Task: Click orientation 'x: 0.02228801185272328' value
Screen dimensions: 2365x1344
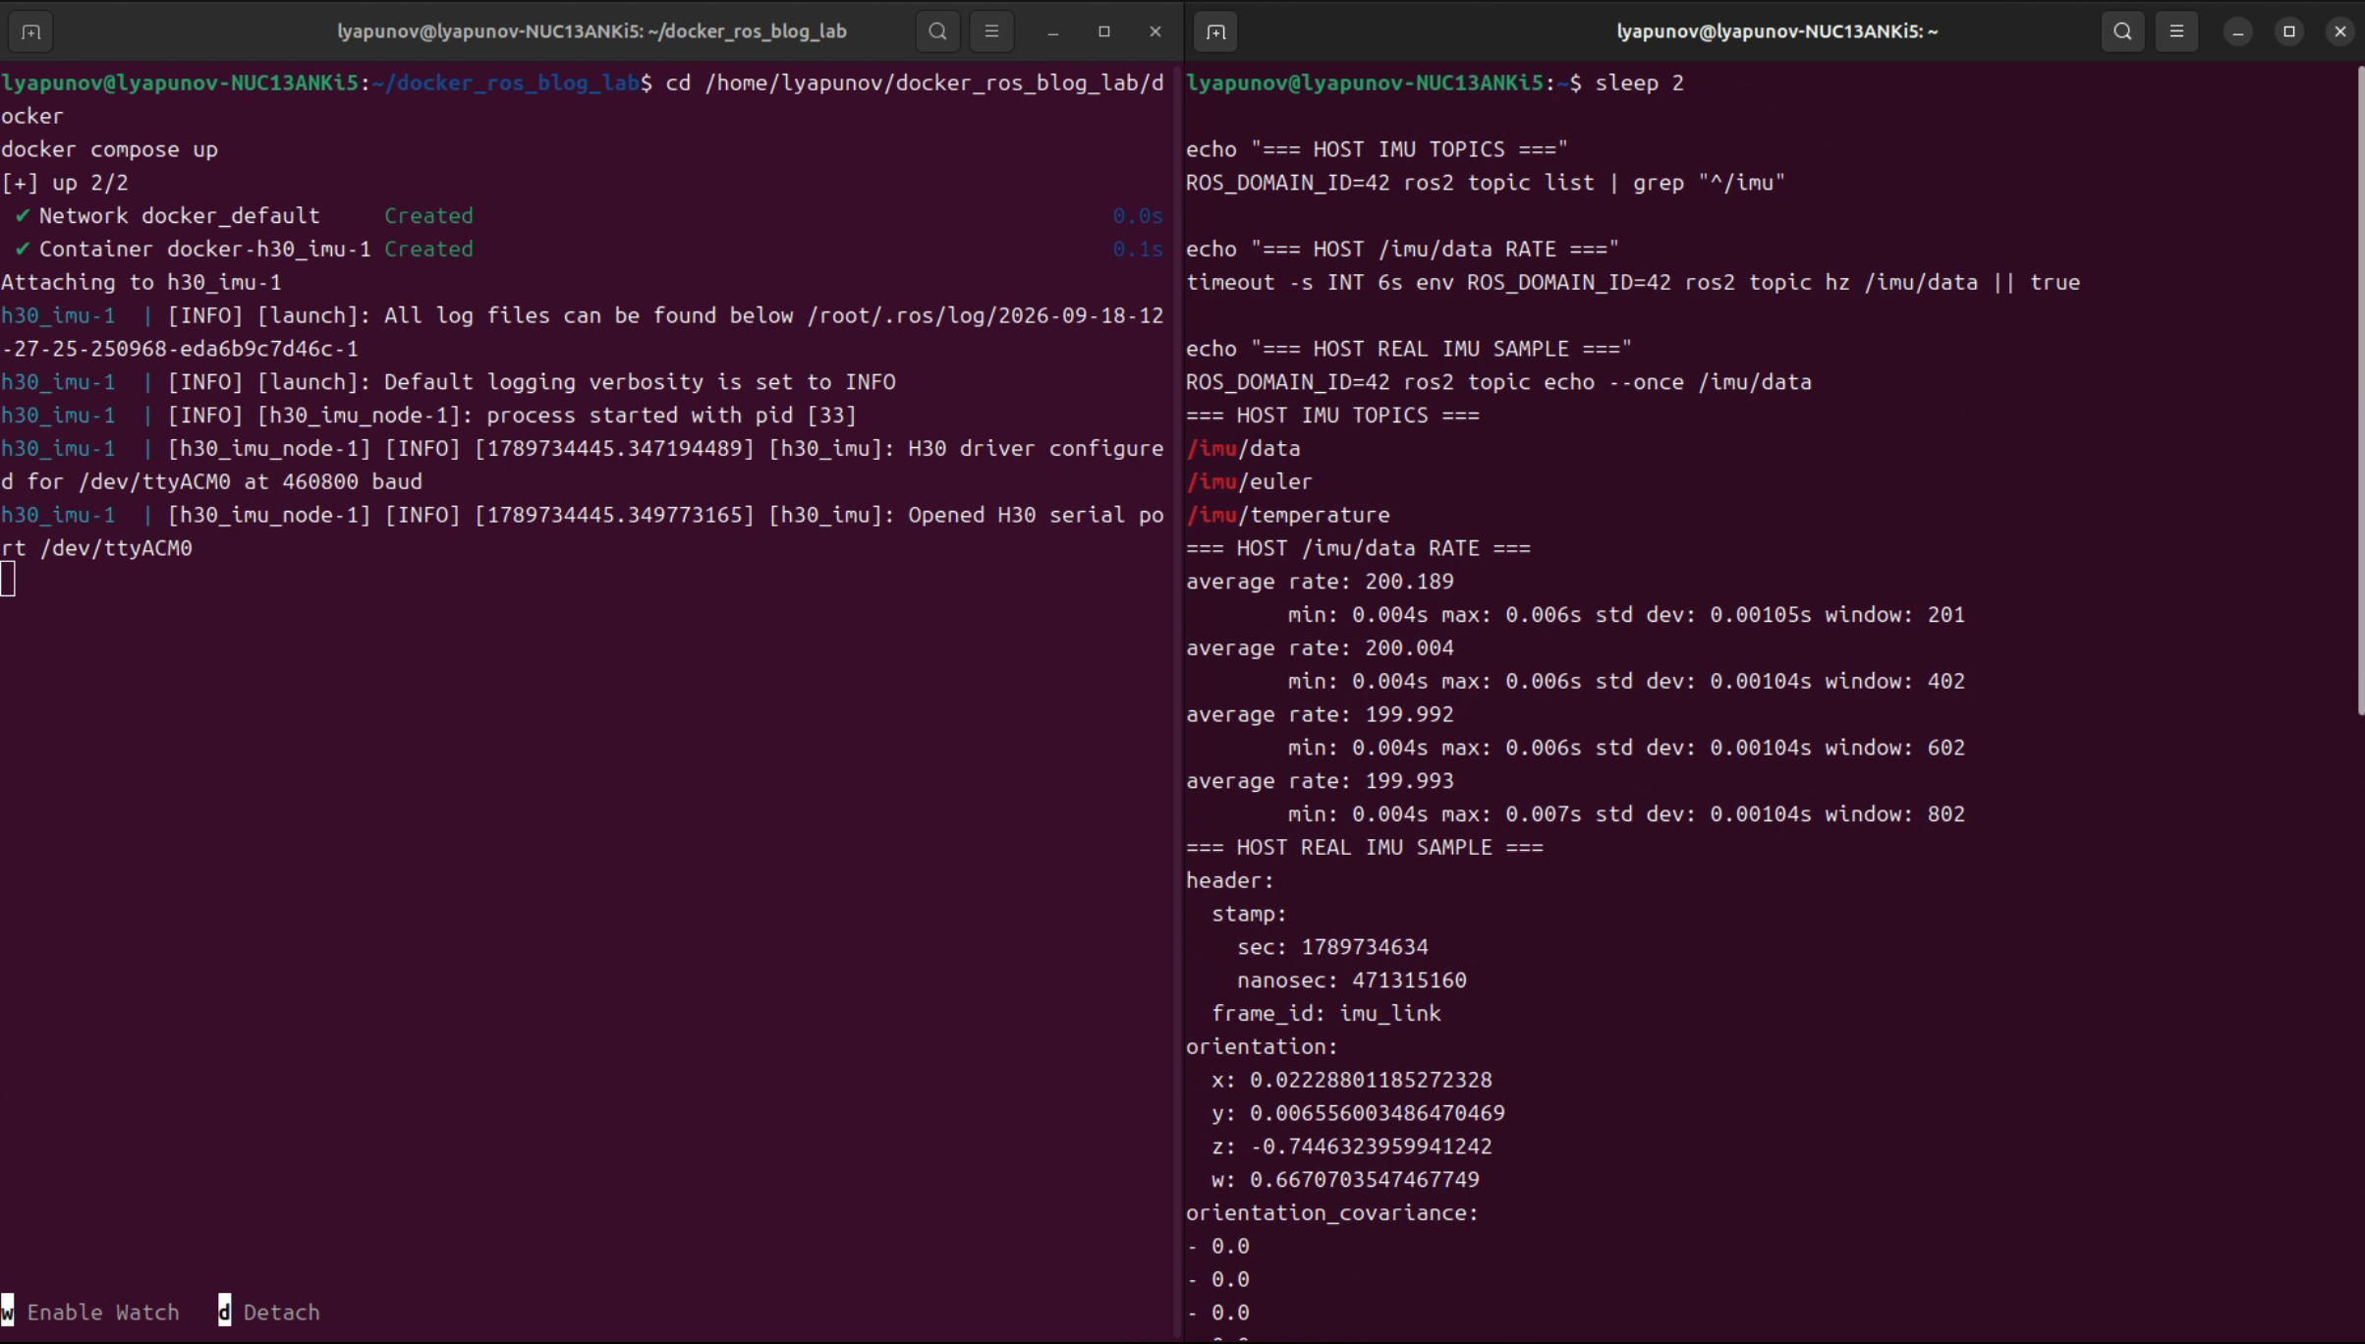Action: tap(1351, 1081)
